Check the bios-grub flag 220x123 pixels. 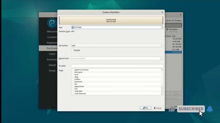pos(73,72)
